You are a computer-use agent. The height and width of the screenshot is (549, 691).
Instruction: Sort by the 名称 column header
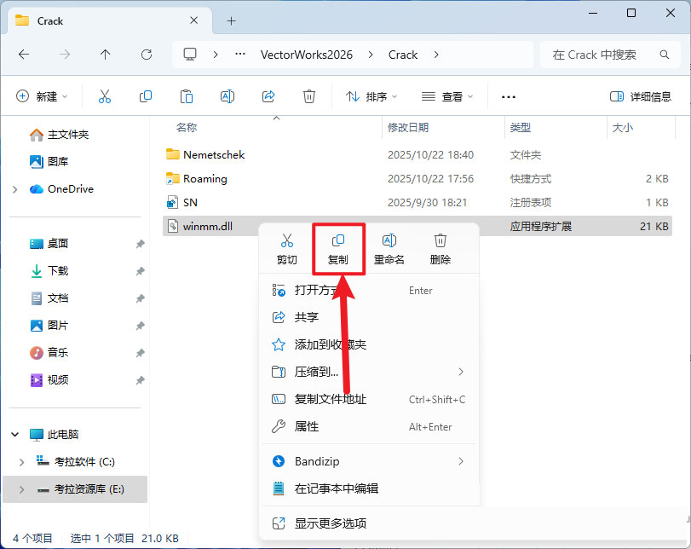coord(187,127)
